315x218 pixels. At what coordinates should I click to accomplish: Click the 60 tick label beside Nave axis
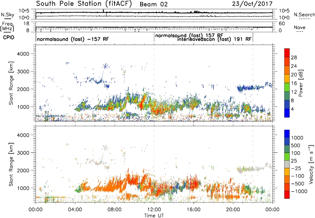coord(282,24)
